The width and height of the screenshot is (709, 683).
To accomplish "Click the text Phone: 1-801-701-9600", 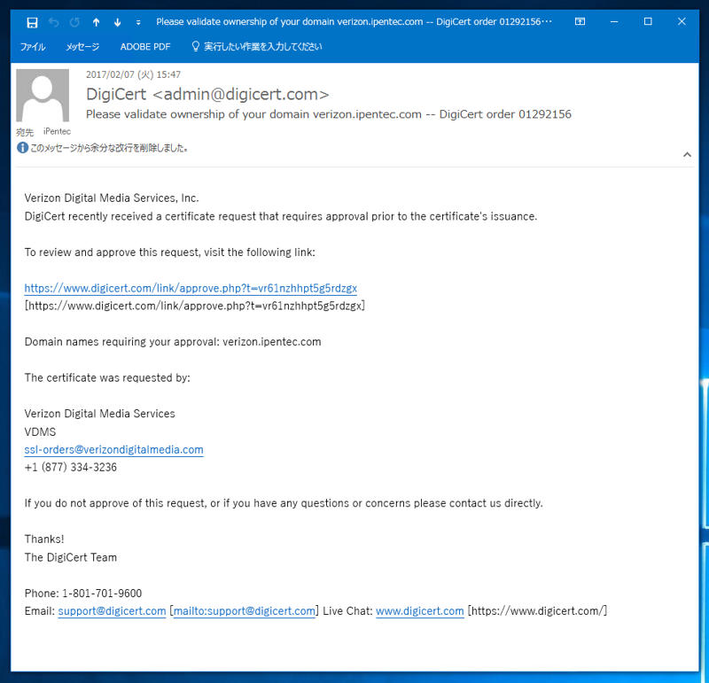I will tap(83, 594).
